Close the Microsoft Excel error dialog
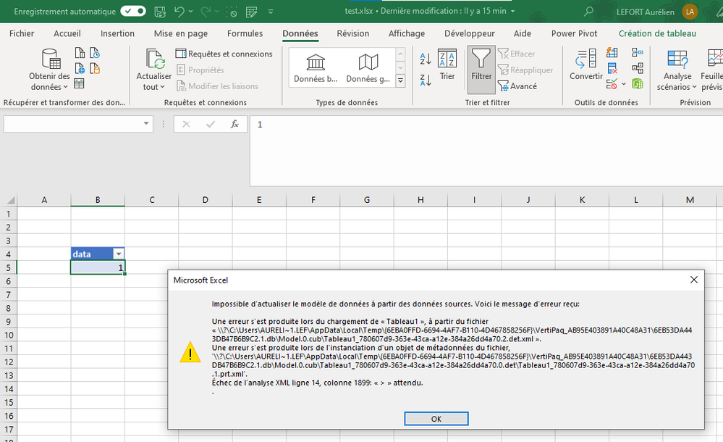723x442 pixels. pyautogui.click(x=693, y=280)
